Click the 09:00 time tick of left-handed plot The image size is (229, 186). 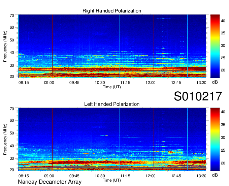pos(49,176)
